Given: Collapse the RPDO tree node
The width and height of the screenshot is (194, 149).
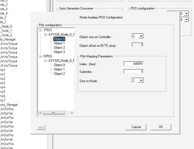Looking at the screenshot, I should click(41, 56).
